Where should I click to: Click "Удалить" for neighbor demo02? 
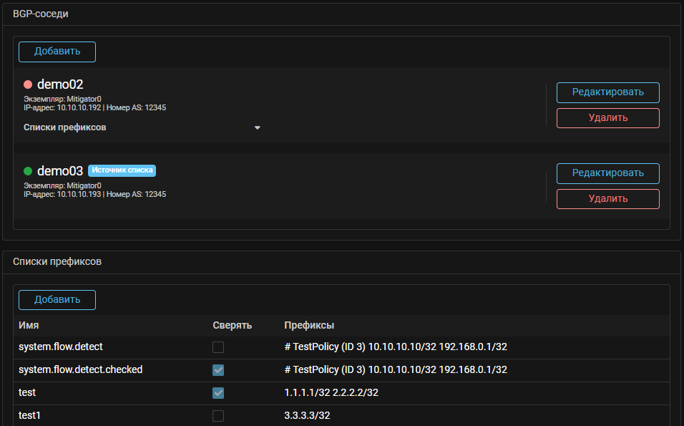[607, 118]
